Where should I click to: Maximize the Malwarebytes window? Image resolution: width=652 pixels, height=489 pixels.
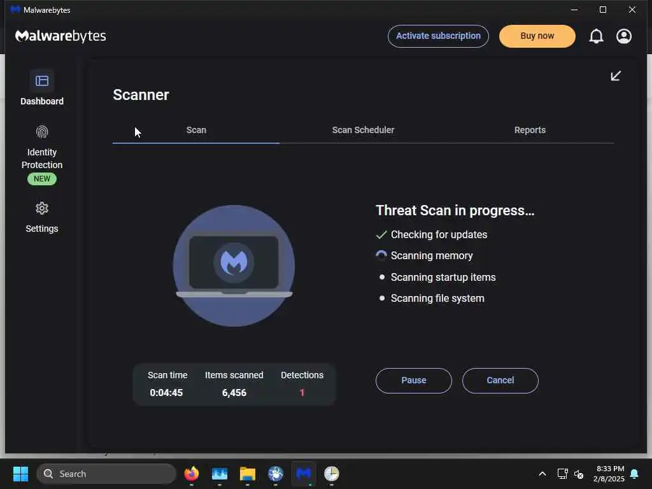(x=603, y=10)
